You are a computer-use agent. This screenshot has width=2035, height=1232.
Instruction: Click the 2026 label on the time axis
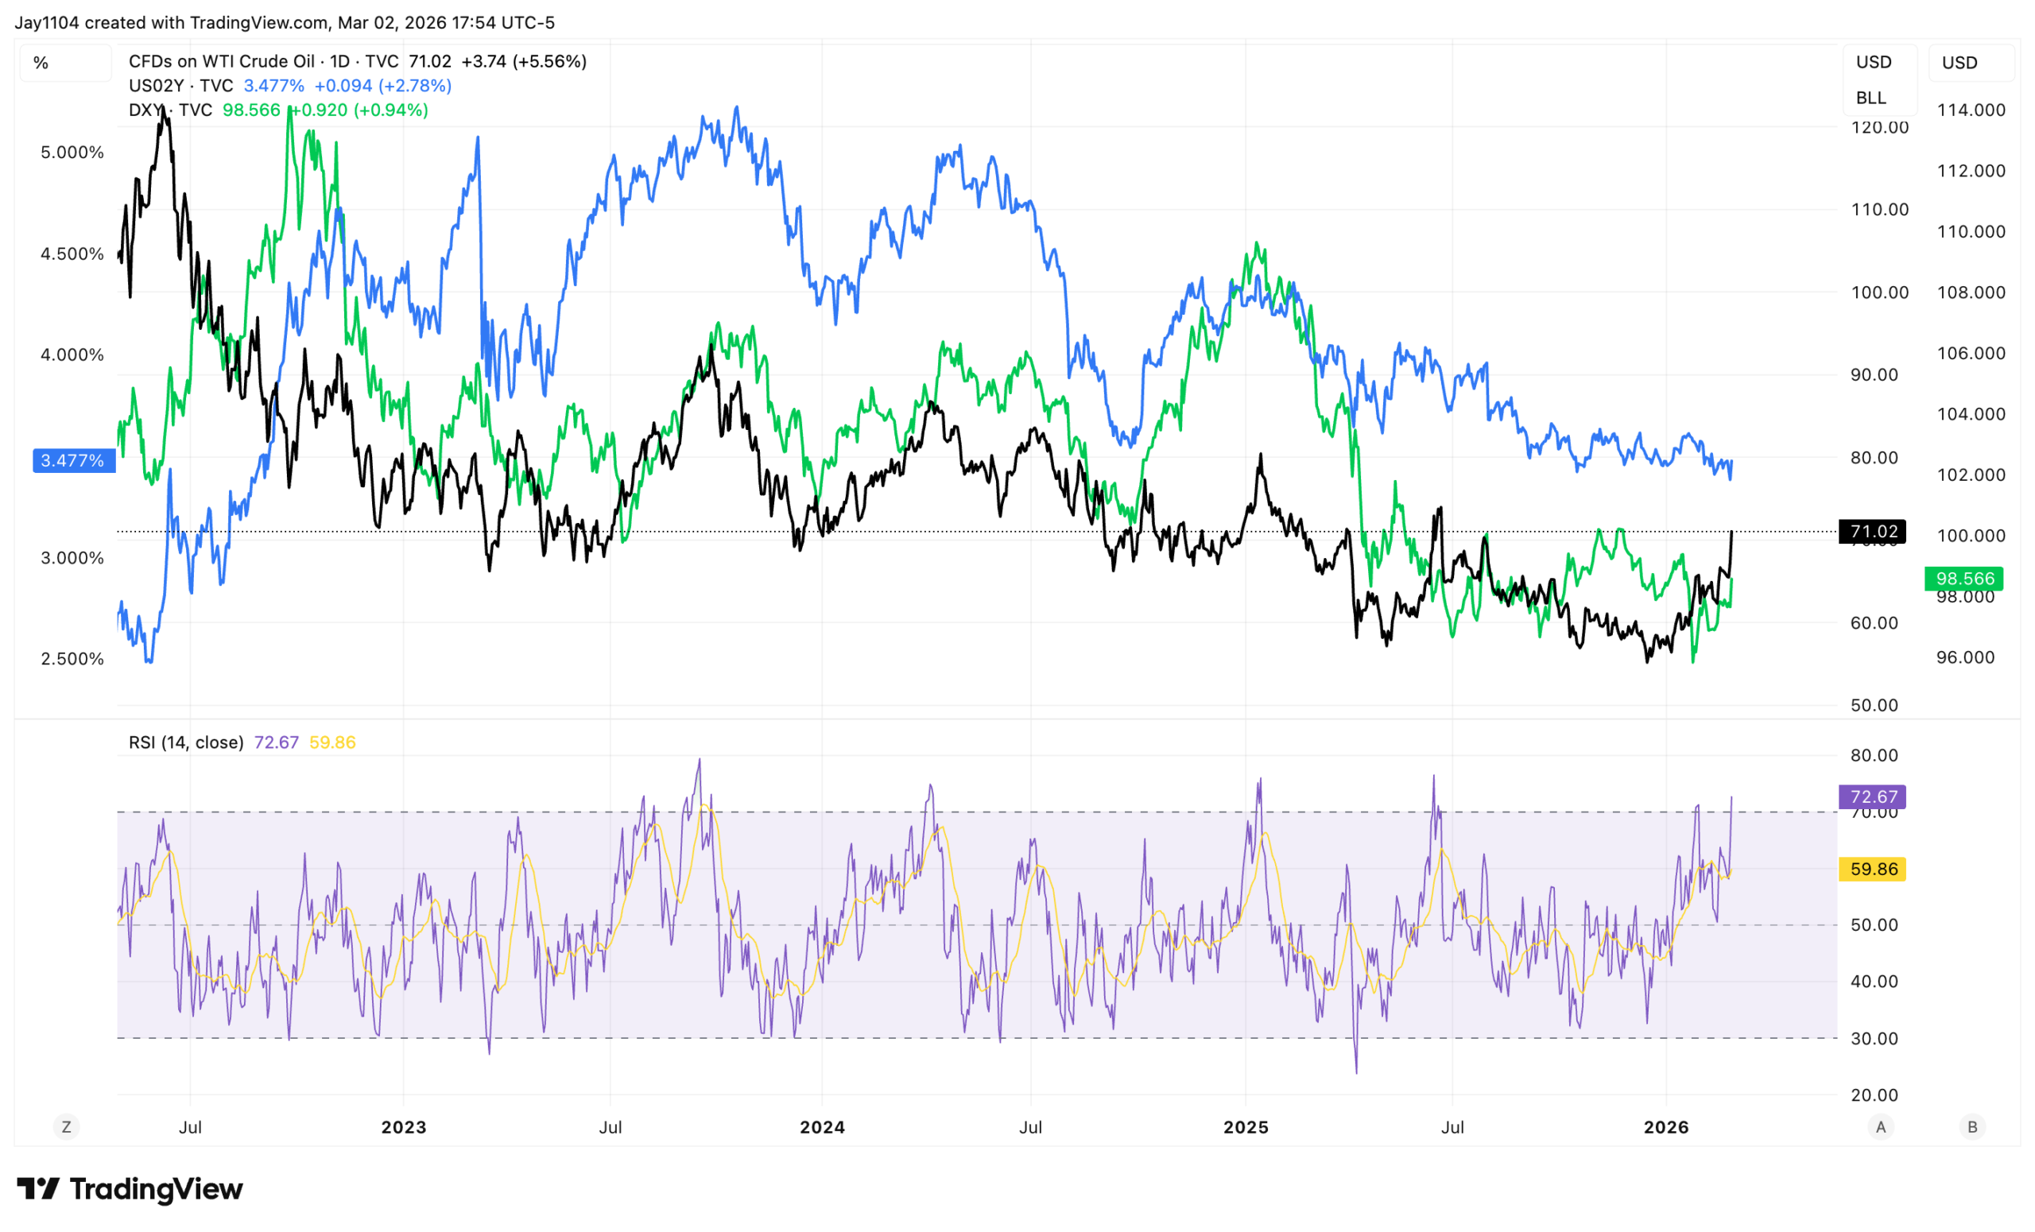click(1666, 1127)
